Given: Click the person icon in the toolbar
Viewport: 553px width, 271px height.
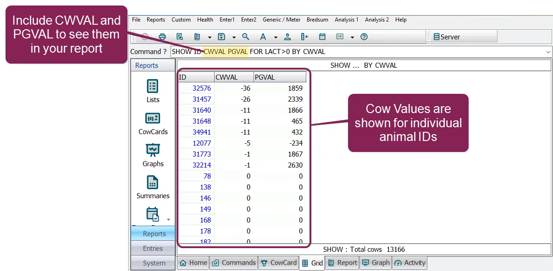Looking at the screenshot, I should (288, 37).
